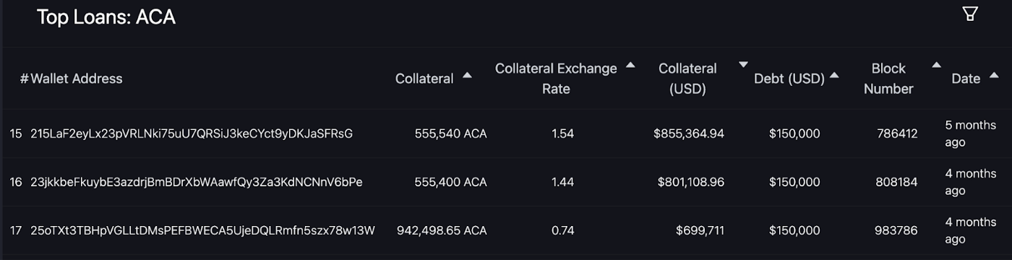Click block number 808184
1012x260 pixels.
click(x=896, y=182)
